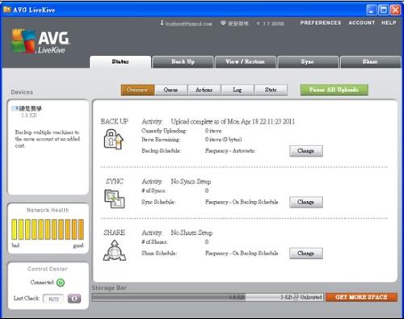The width and height of the screenshot is (404, 319).
Task: Open the View / Restore tab
Action: point(246,61)
